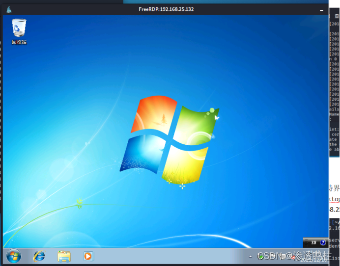
Task: Click the FreeRDP window icon in title bar
Action: coord(9,9)
